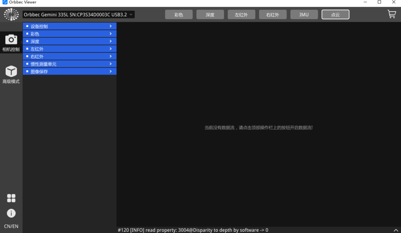Viewport: 401px width, 233px height.
Task: Click the Orbbec logo icon
Action: pyautogui.click(x=11, y=15)
